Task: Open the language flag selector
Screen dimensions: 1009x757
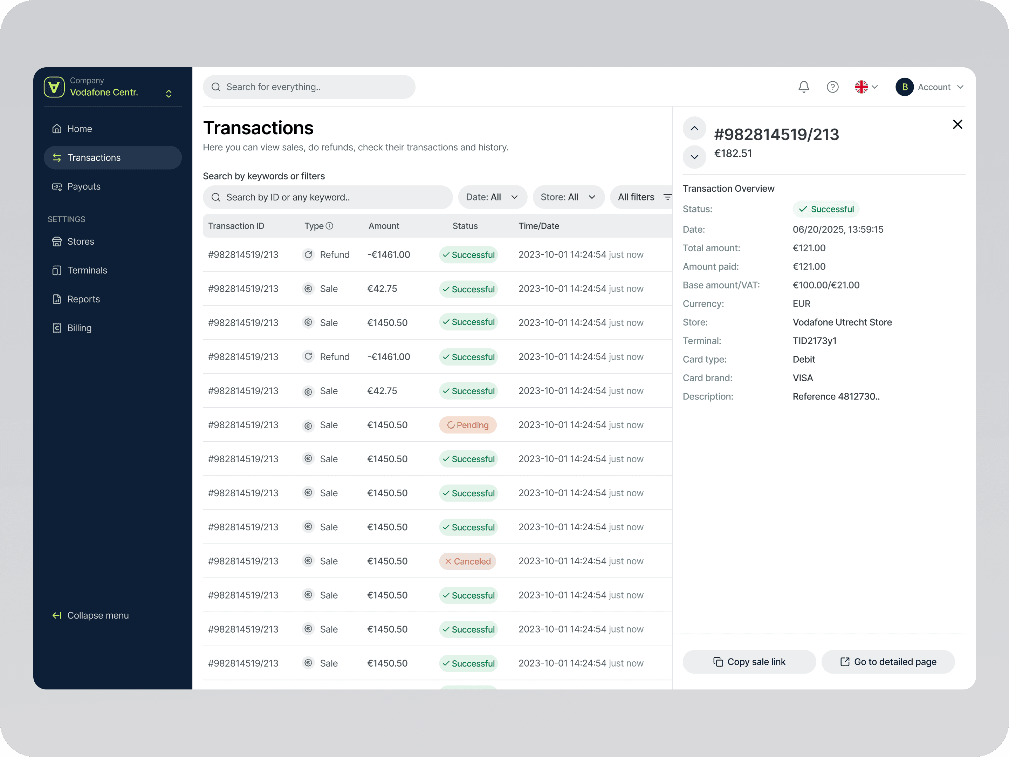Action: click(x=865, y=87)
